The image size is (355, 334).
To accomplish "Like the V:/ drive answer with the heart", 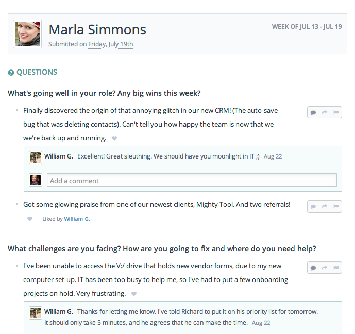I will coord(134,294).
